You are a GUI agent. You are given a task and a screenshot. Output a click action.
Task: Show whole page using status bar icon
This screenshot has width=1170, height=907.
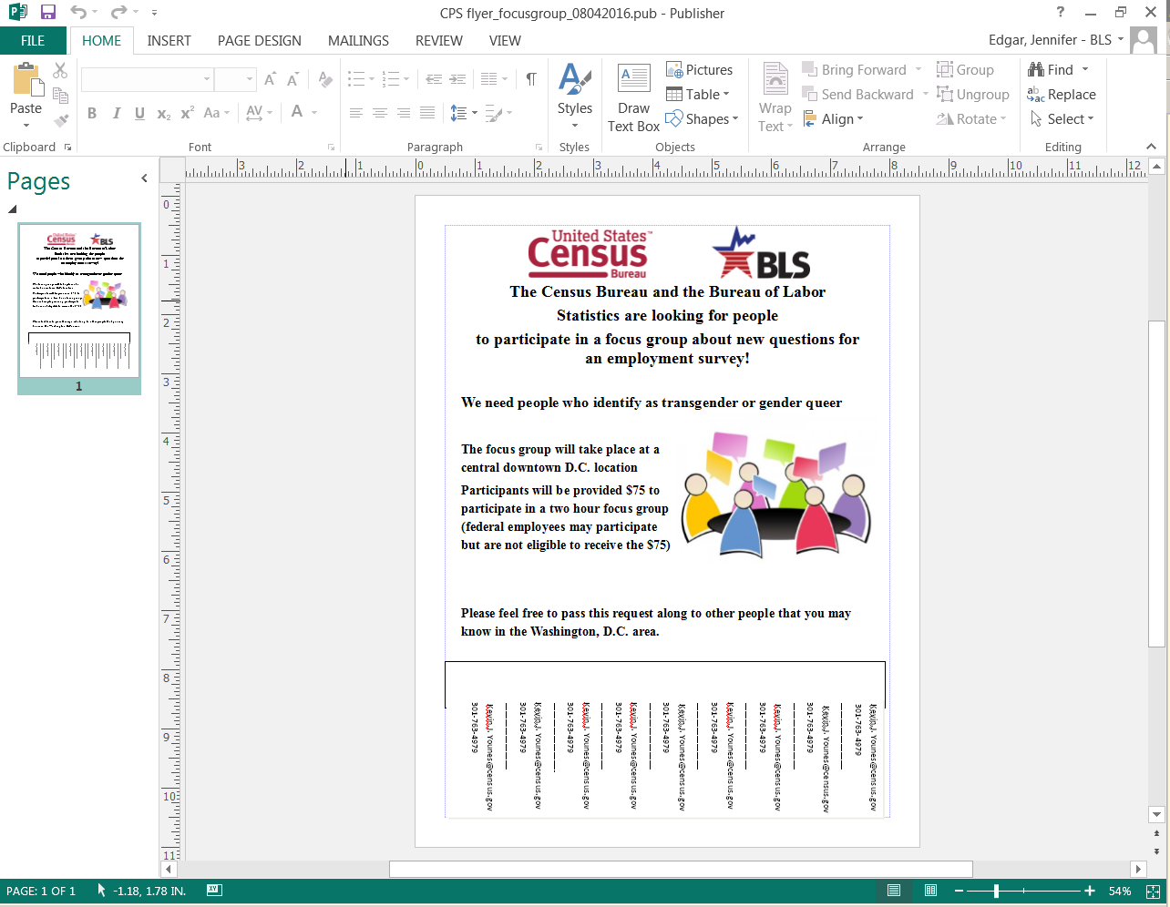coord(1153,891)
